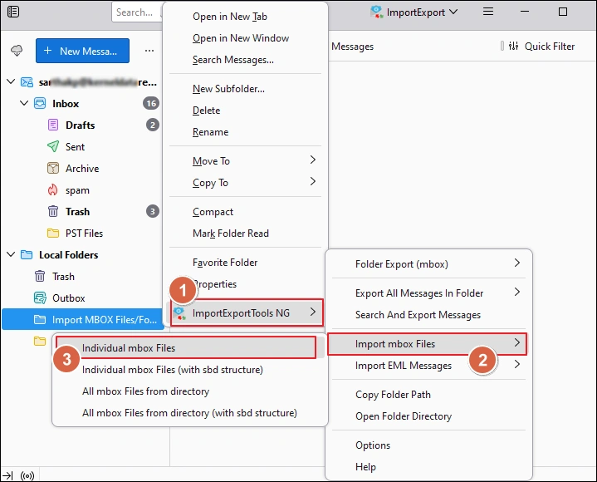The width and height of the screenshot is (597, 482).
Task: Click the Spaces toolbar icon top-left
Action: [13, 12]
